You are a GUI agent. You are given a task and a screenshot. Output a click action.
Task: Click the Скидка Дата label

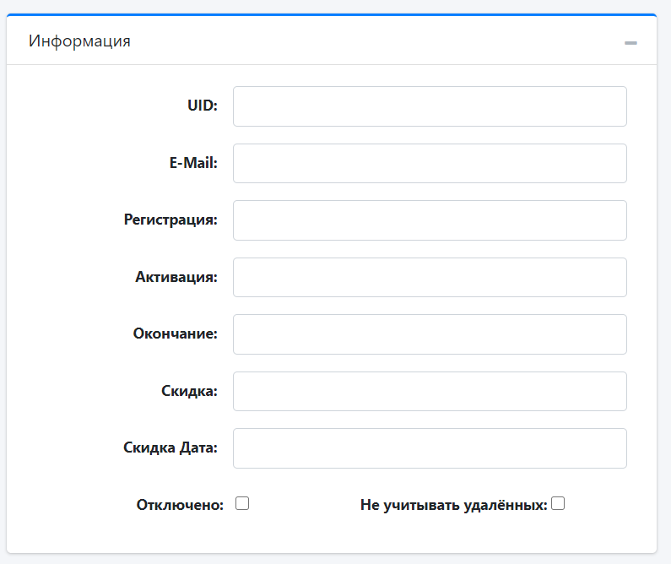[x=170, y=447]
